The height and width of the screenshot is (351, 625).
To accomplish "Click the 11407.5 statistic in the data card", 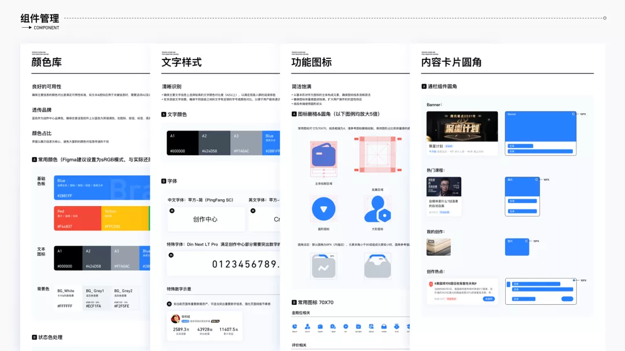I will (229, 330).
